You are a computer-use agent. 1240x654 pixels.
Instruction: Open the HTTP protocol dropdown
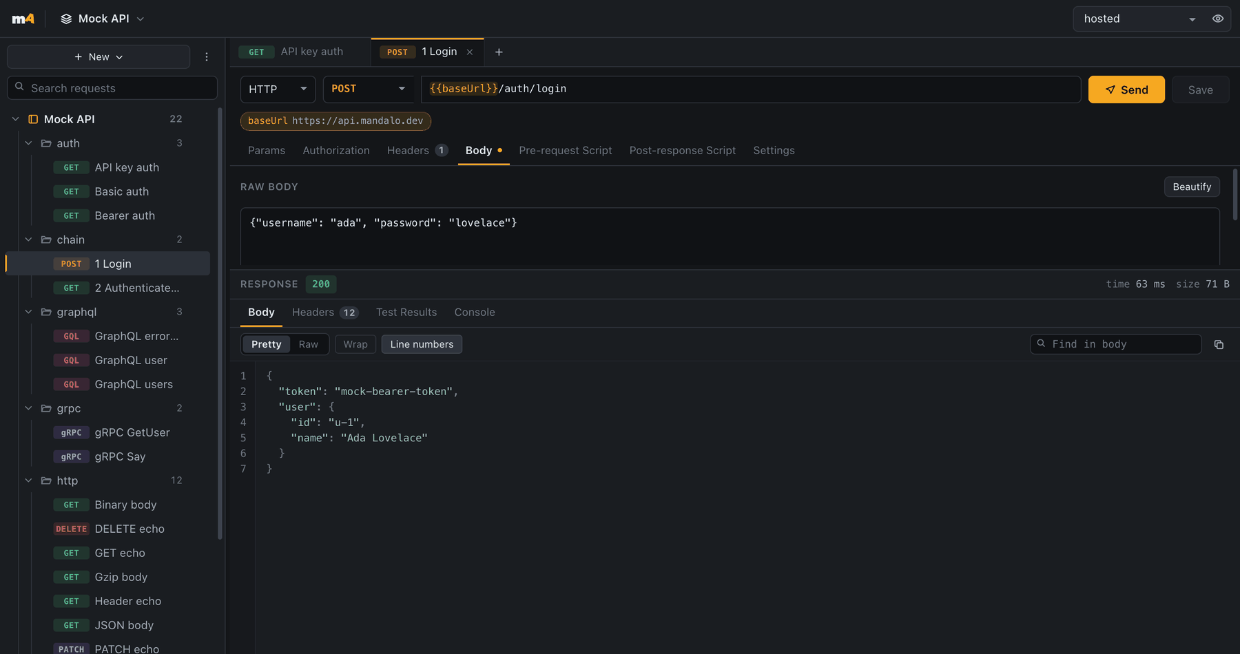[278, 89]
